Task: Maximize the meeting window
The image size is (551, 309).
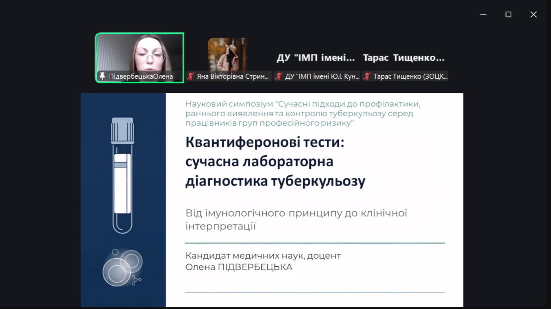Action: [508, 15]
